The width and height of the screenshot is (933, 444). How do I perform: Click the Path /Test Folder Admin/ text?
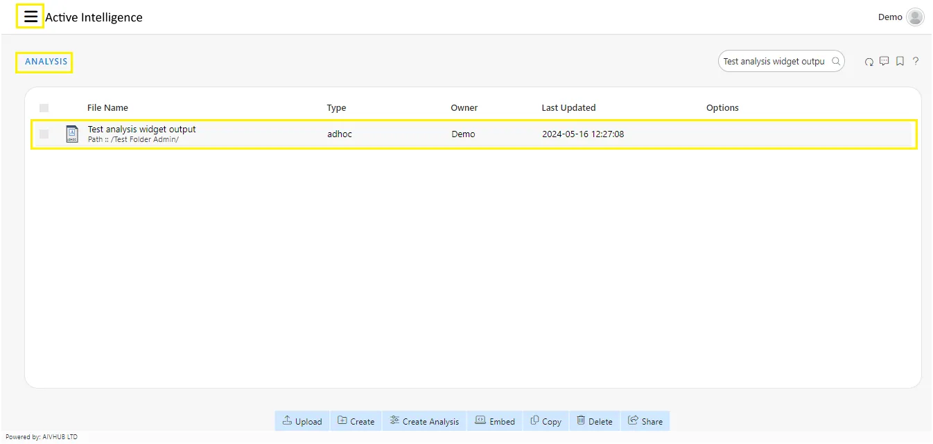click(x=133, y=139)
